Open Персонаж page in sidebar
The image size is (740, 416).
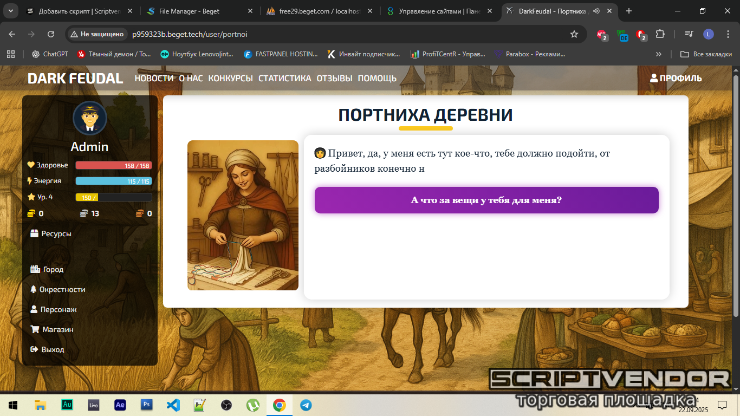pyautogui.click(x=54, y=309)
